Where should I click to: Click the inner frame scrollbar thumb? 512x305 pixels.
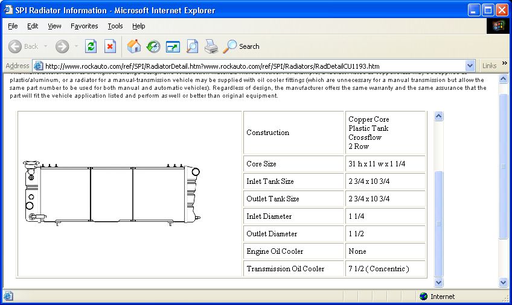(438, 224)
